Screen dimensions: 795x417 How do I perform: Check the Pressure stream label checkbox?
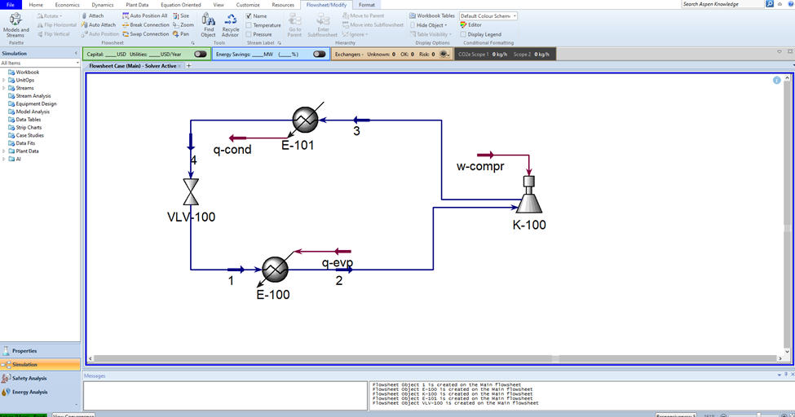point(249,34)
